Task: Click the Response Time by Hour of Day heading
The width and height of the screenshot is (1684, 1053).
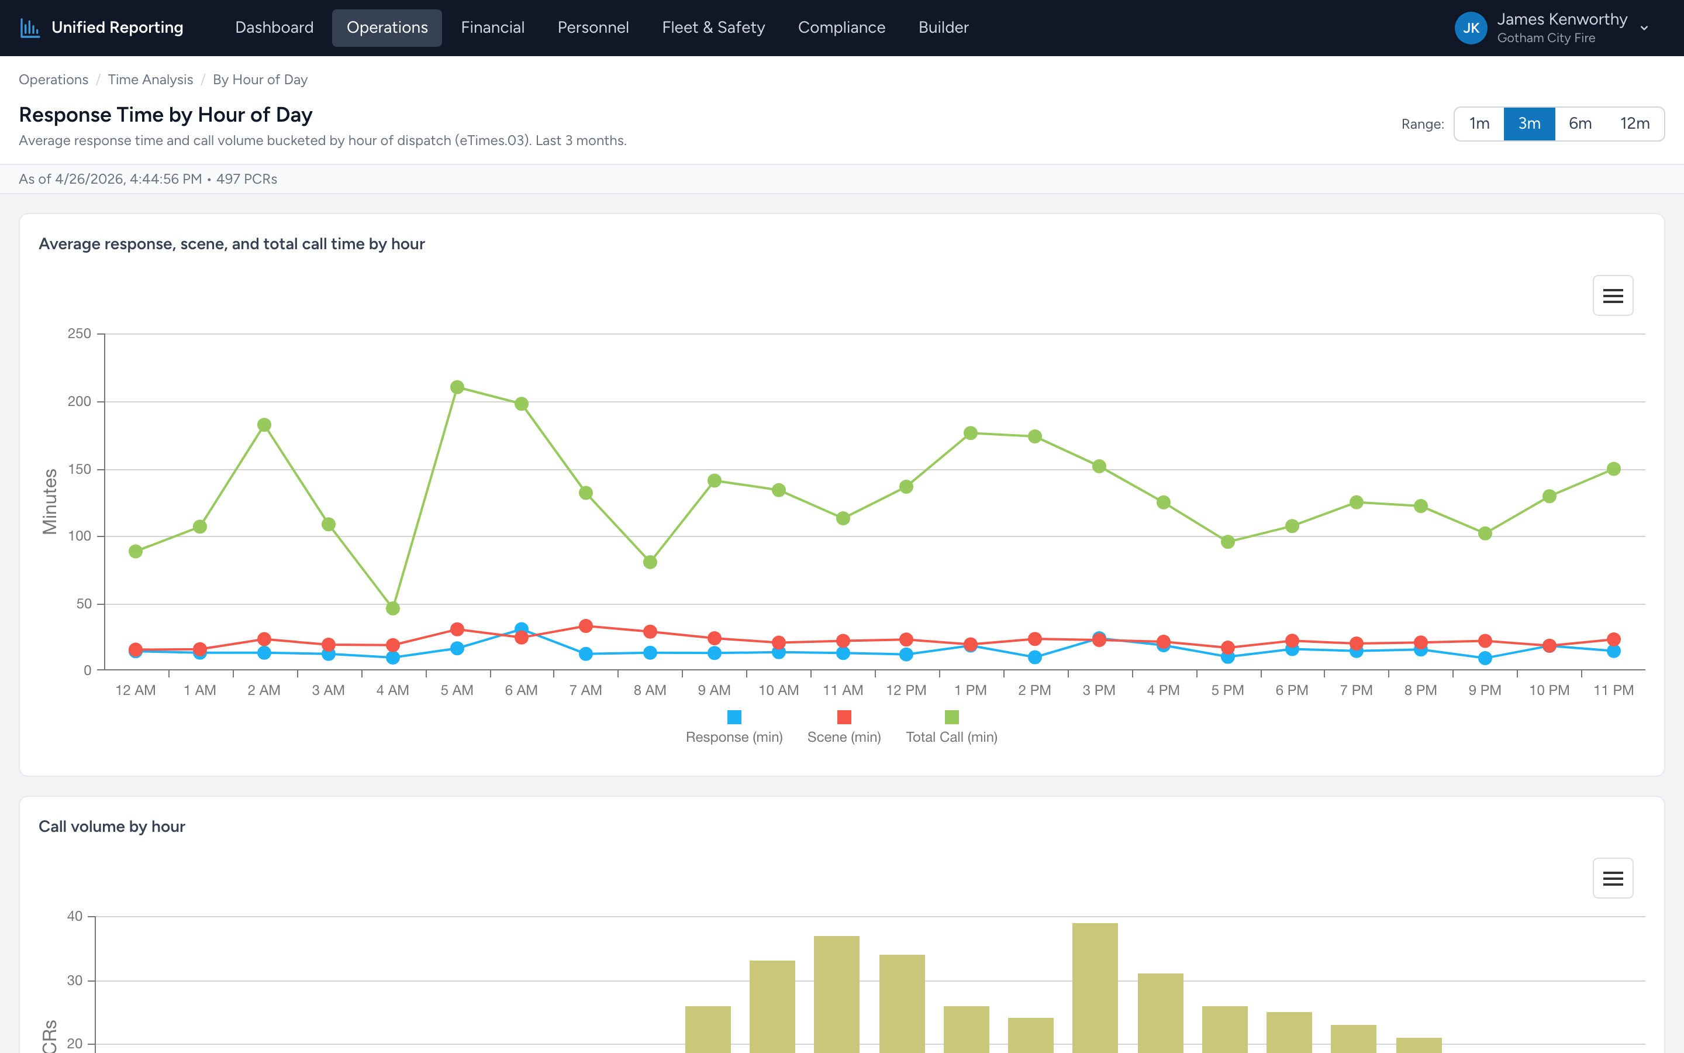Action: pos(165,115)
